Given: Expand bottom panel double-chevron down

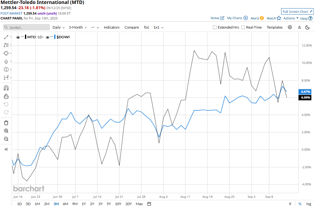Looking at the screenshot, I should click(290, 204).
